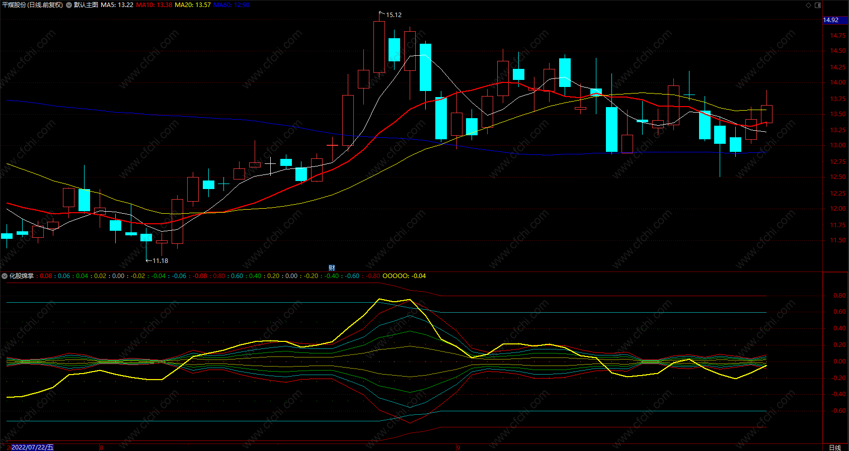Click the blue MA60 legend label
849x451 pixels.
(x=231, y=5)
